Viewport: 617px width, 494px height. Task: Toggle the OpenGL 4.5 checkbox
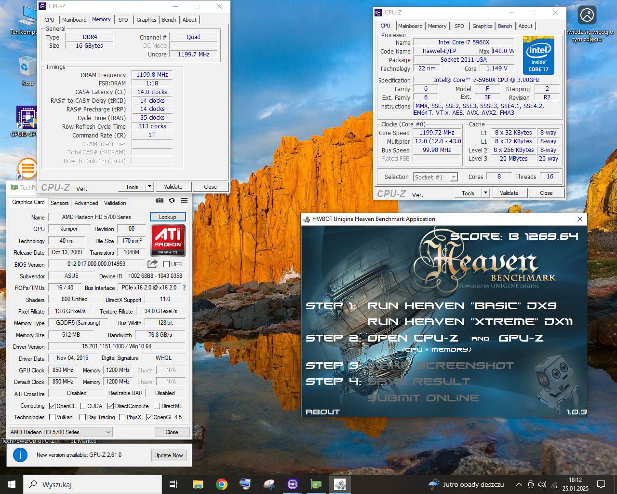pos(149,417)
